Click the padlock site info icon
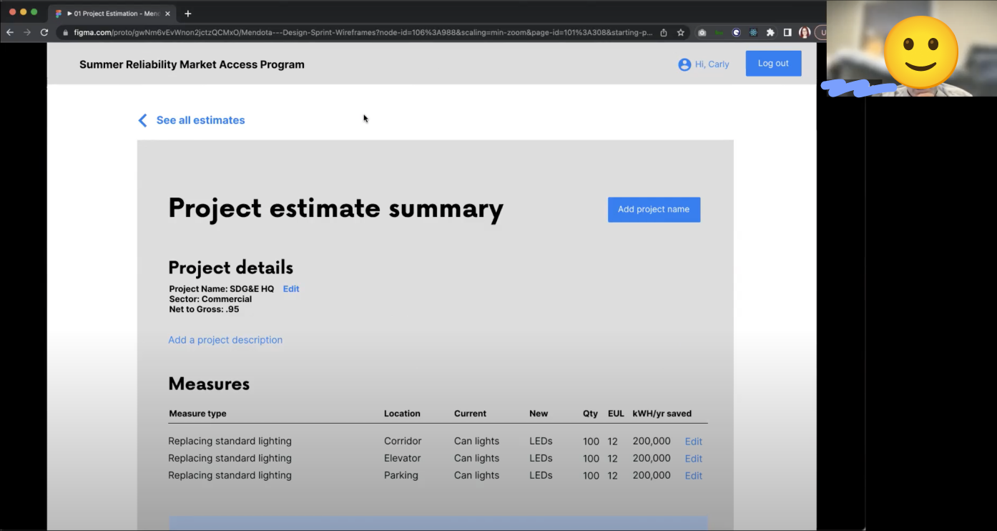 pos(65,33)
